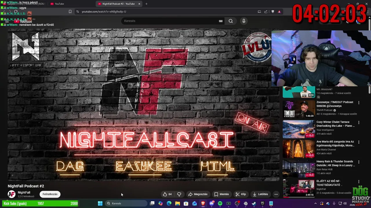Click the NightFallCast video player
371x208 pixels.
[143, 105]
